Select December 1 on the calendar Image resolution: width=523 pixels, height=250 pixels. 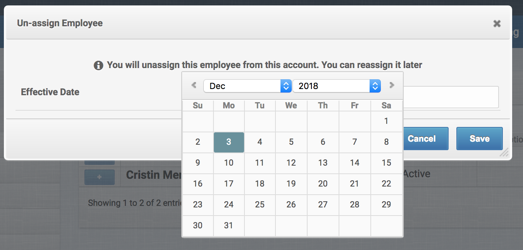coord(386,121)
